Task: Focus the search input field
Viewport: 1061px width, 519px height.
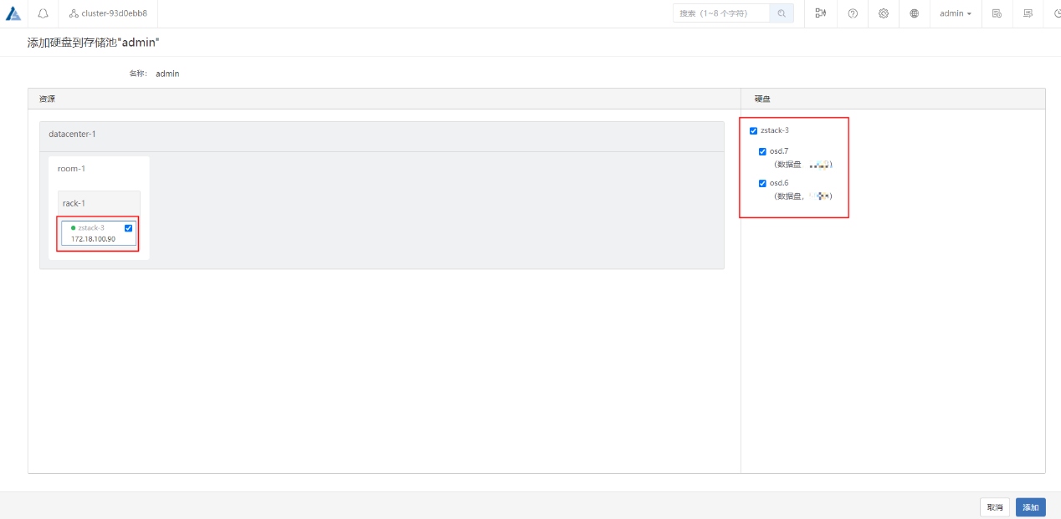Action: click(x=721, y=13)
